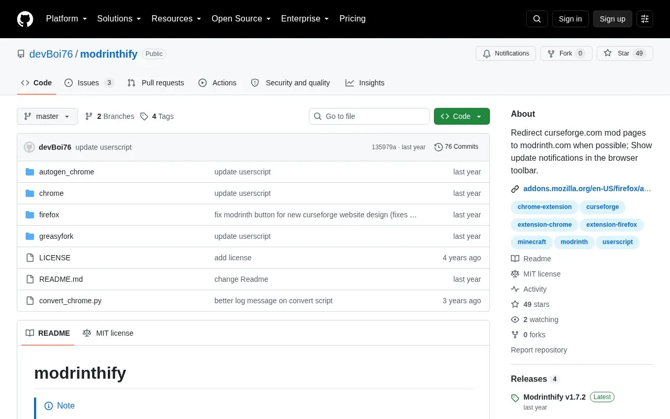Click the eye icon beside 2 watching

(x=515, y=319)
